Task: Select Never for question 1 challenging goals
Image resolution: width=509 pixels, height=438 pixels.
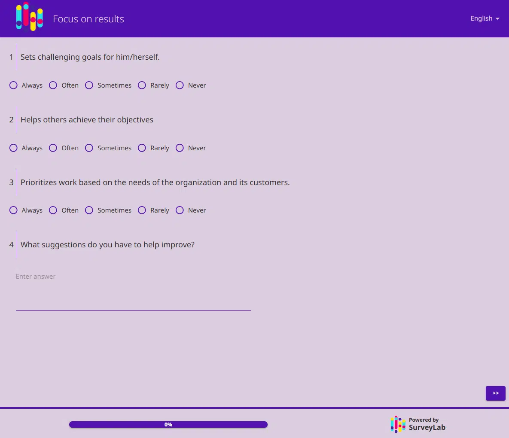Action: [x=180, y=85]
